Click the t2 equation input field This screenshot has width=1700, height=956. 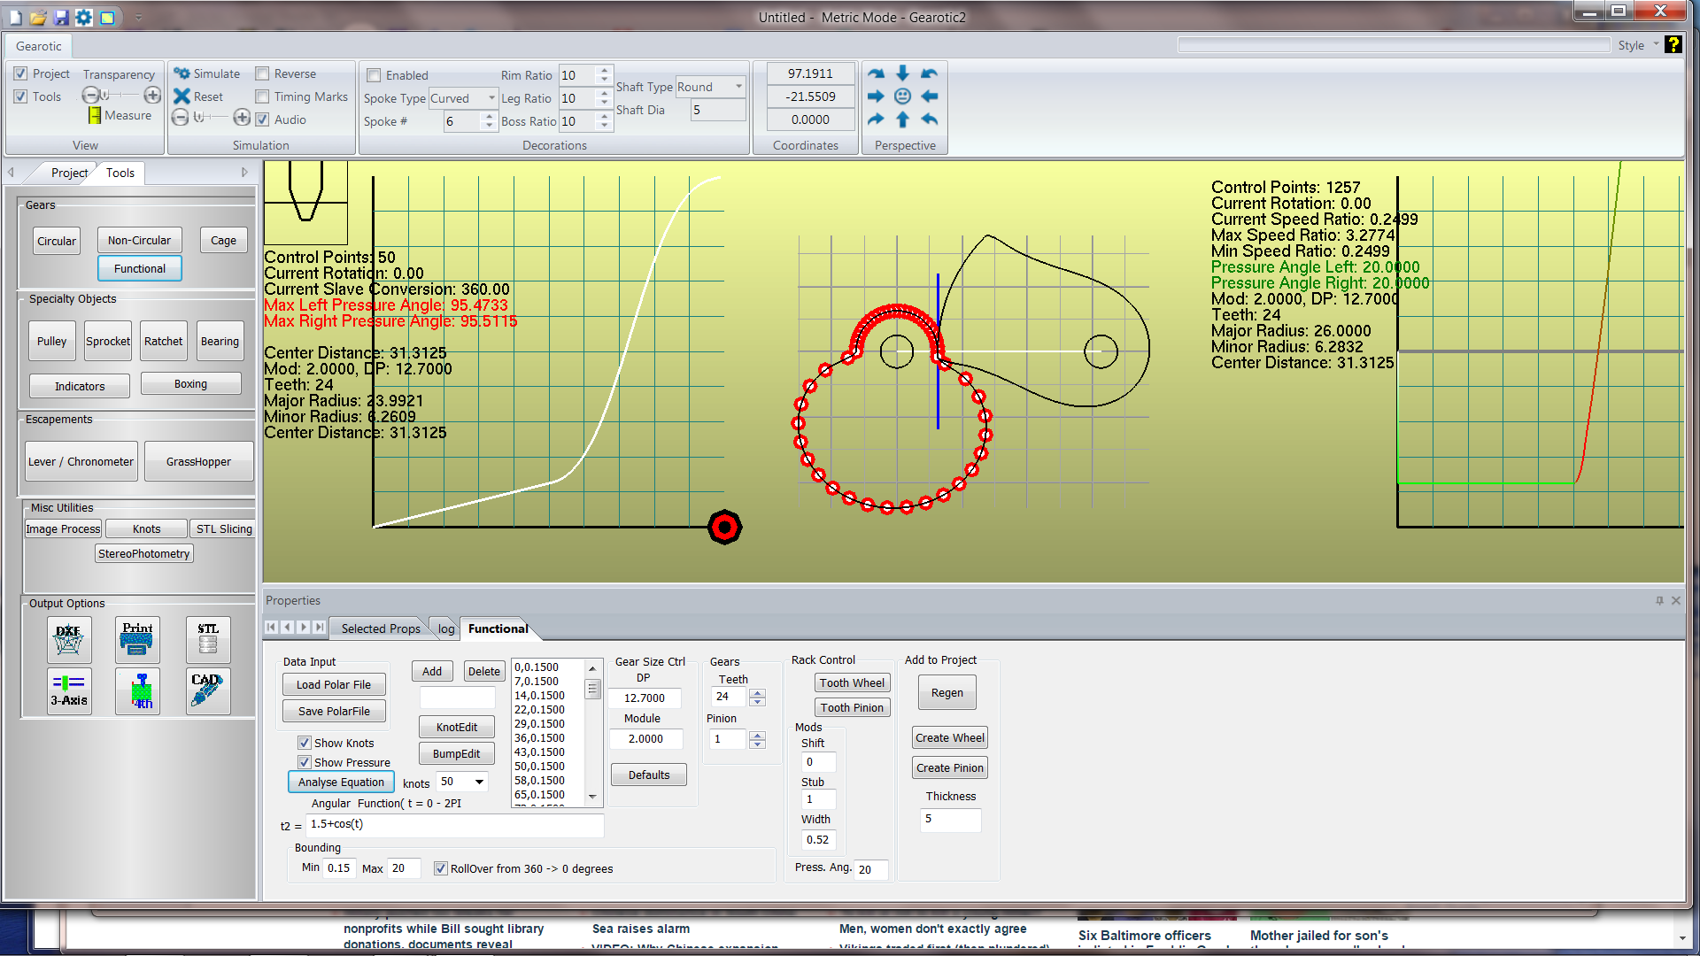tap(455, 825)
